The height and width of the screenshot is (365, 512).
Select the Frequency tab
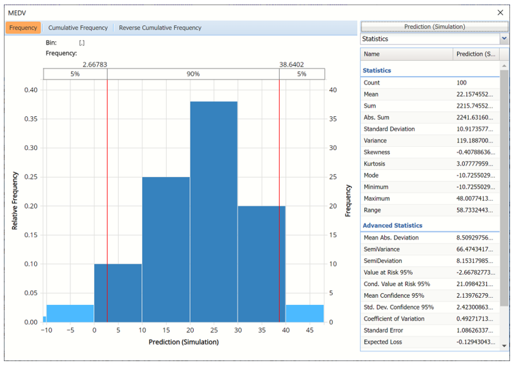(x=23, y=28)
